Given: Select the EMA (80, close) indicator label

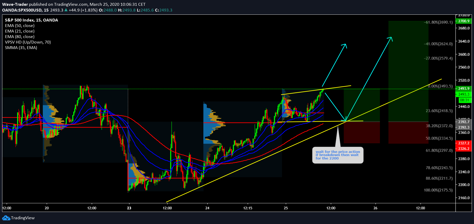Looking at the screenshot, I should (20, 36).
